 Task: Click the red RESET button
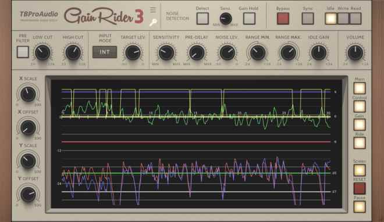(x=360, y=188)
